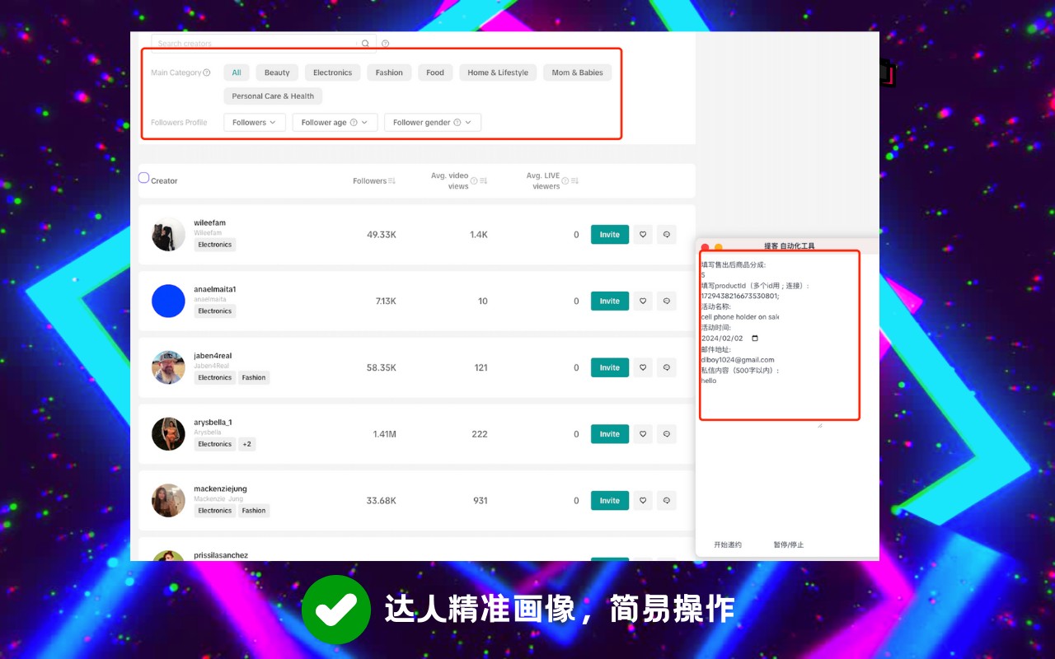Click the help icon inside Follower gender
The height and width of the screenshot is (659, 1055).
(457, 123)
